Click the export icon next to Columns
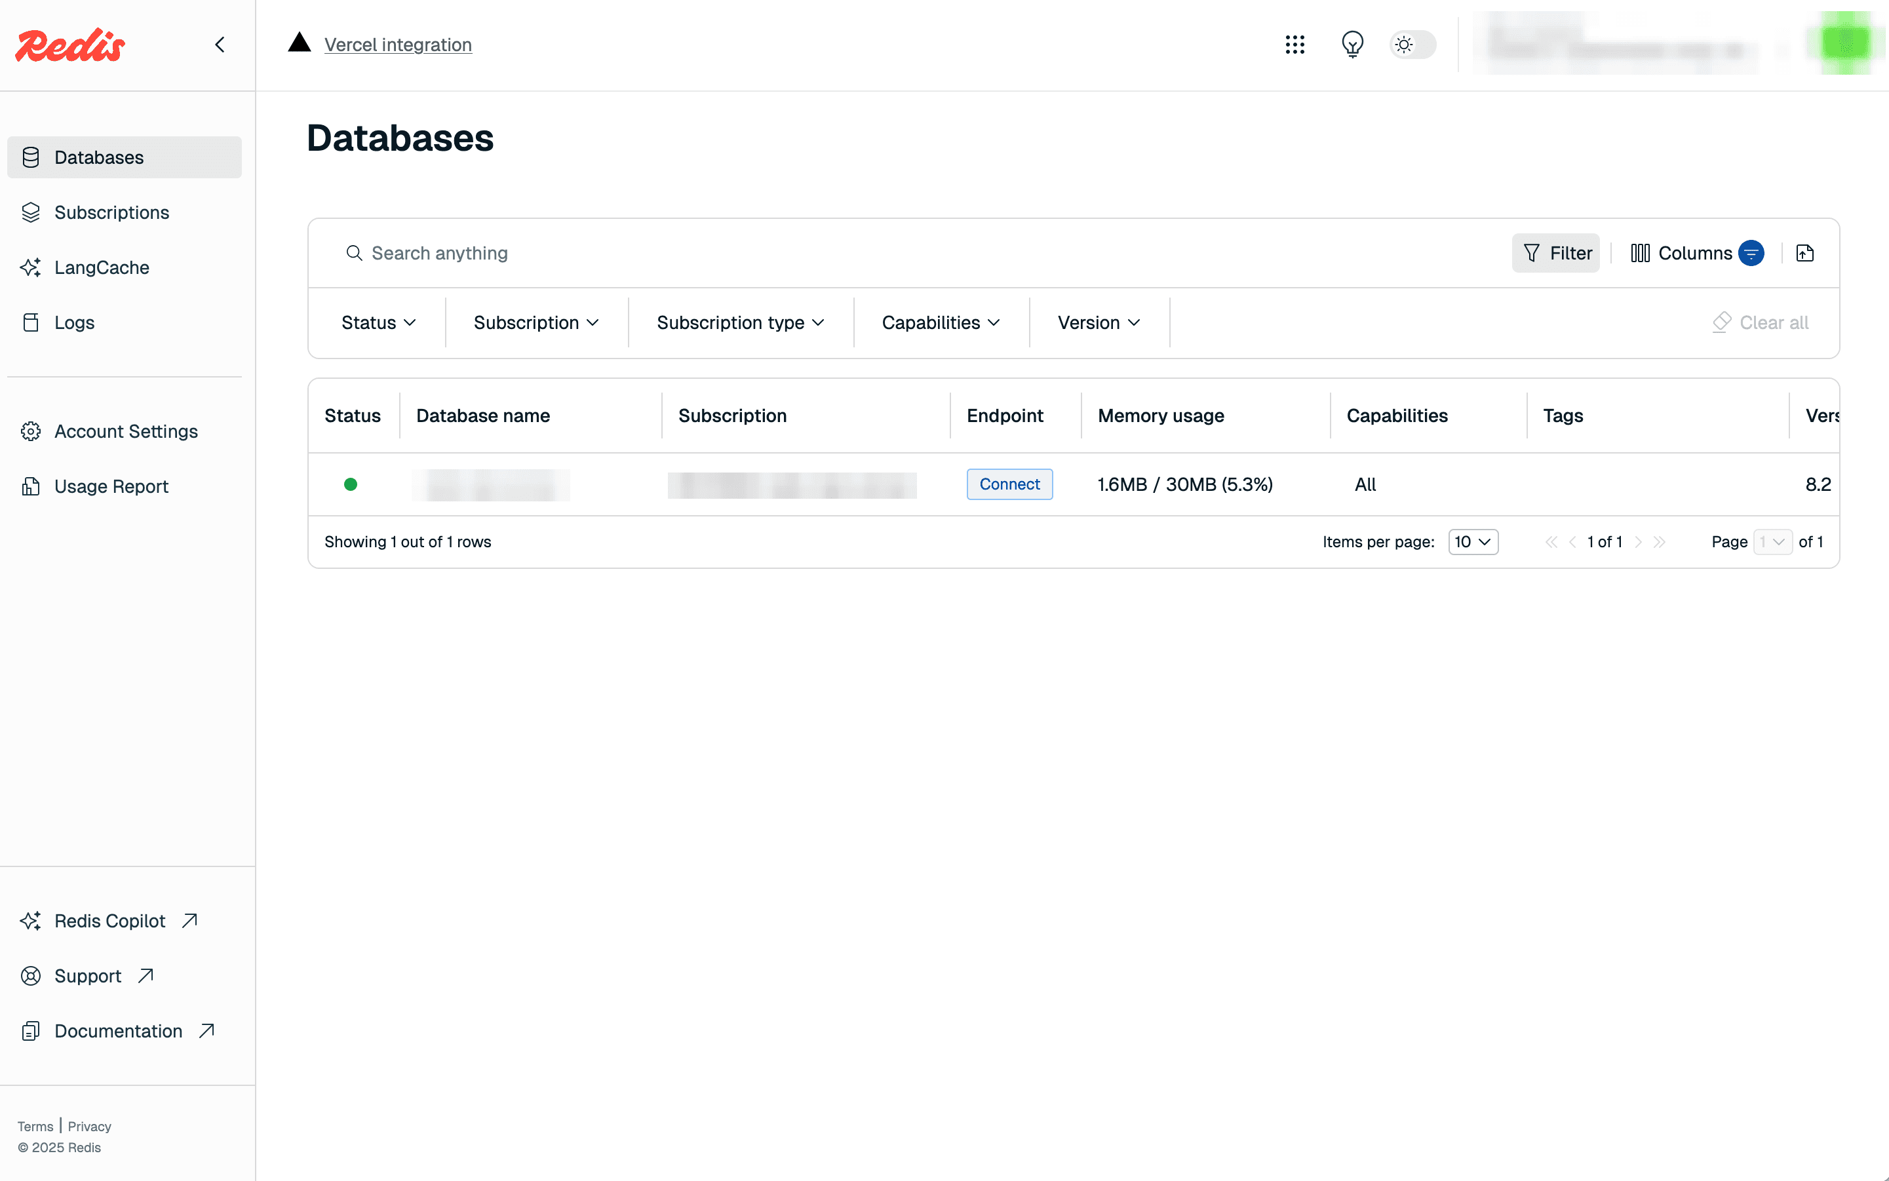 [1804, 252]
